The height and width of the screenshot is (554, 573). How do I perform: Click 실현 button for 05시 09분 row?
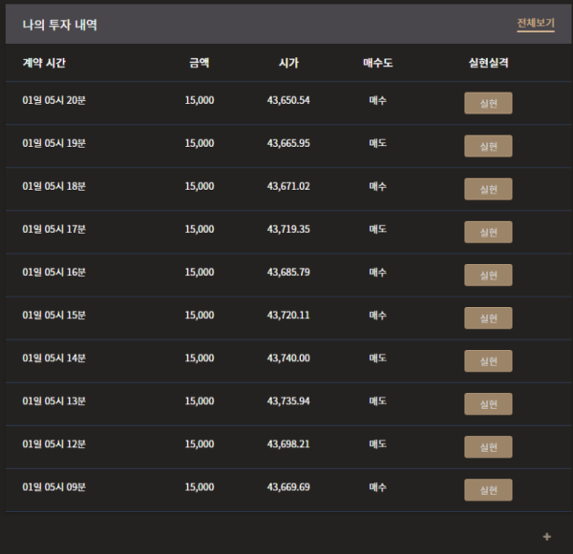488,490
